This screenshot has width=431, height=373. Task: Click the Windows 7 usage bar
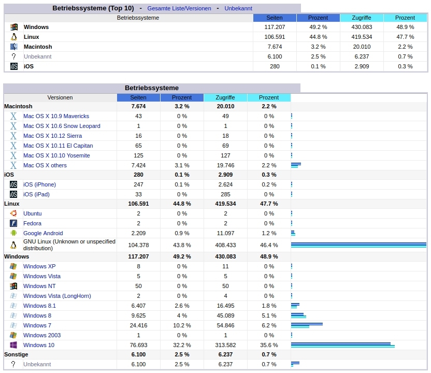pyautogui.click(x=307, y=325)
